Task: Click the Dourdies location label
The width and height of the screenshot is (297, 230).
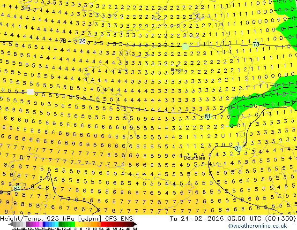Action: point(194,158)
